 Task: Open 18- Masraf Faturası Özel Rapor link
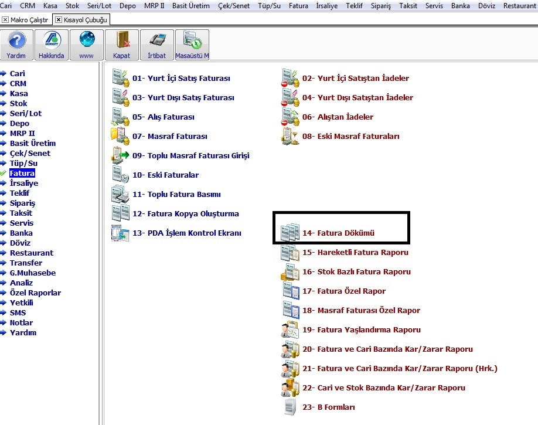coord(361,310)
